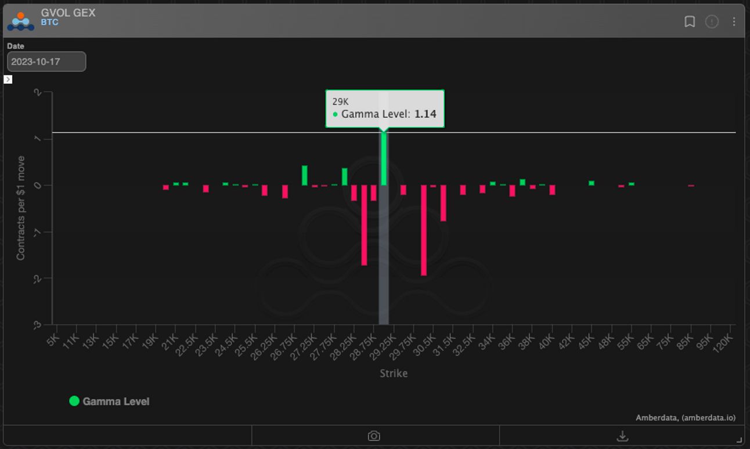Click the bookmark icon in header
Screen dimensions: 750x449
click(690, 21)
